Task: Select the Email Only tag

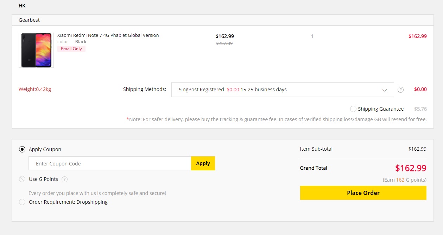Action: click(x=71, y=49)
